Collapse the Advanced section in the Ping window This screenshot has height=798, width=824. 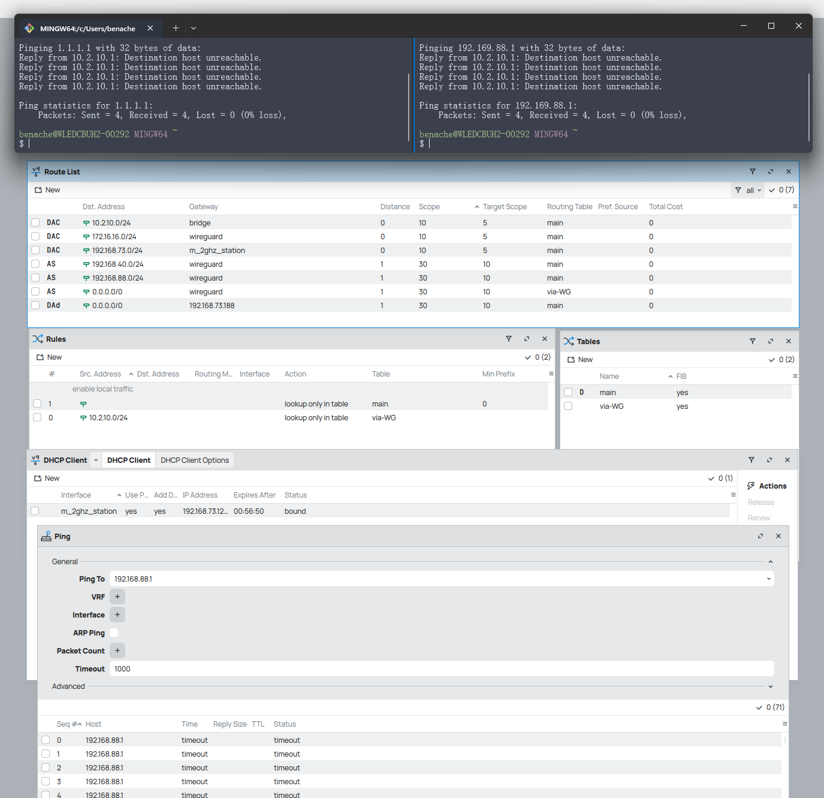point(771,686)
